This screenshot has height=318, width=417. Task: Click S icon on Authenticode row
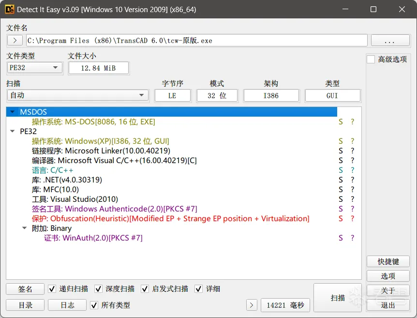point(341,209)
